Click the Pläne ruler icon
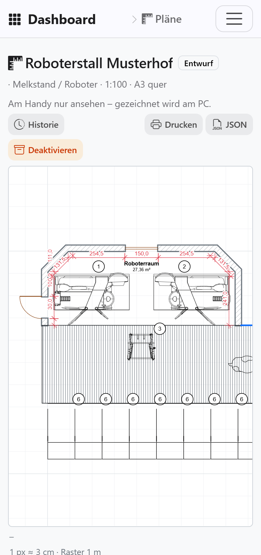The image size is (261, 555). tap(147, 19)
